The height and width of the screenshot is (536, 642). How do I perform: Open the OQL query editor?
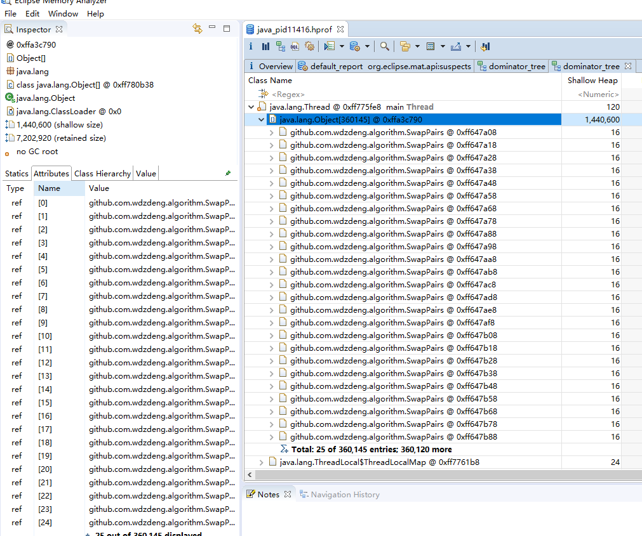[x=295, y=46]
